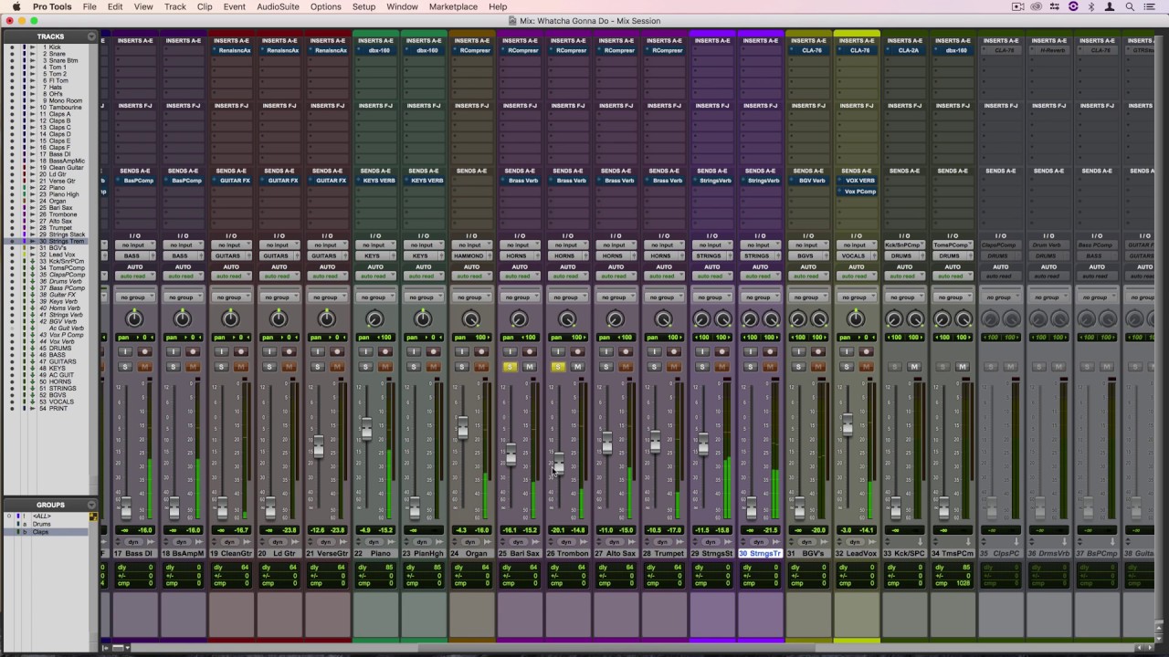Click the Trombone pan knob
The width and height of the screenshot is (1169, 657).
(x=566, y=318)
